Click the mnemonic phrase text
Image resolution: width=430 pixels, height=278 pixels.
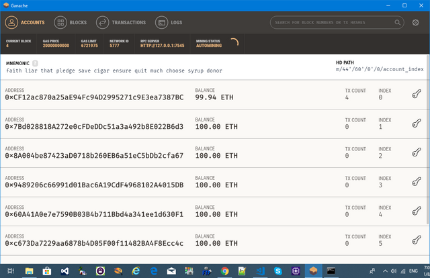point(114,71)
